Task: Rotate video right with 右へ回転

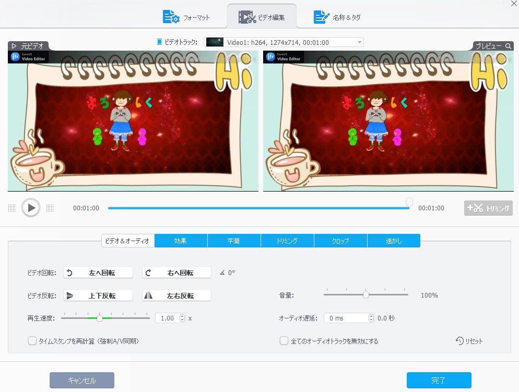Action: pyautogui.click(x=177, y=272)
